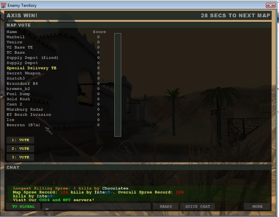Select Würzburg Radar map
This screenshot has width=279, height=217.
point(25,109)
